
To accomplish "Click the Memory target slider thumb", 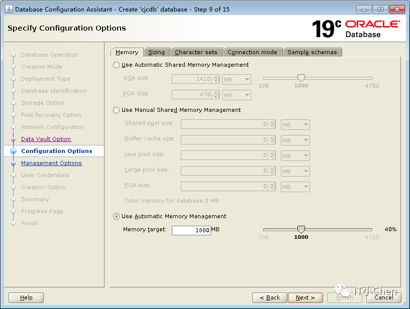I will (x=301, y=229).
